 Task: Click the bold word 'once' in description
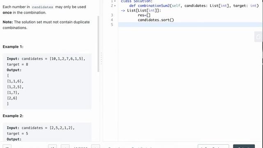click(x=7, y=13)
